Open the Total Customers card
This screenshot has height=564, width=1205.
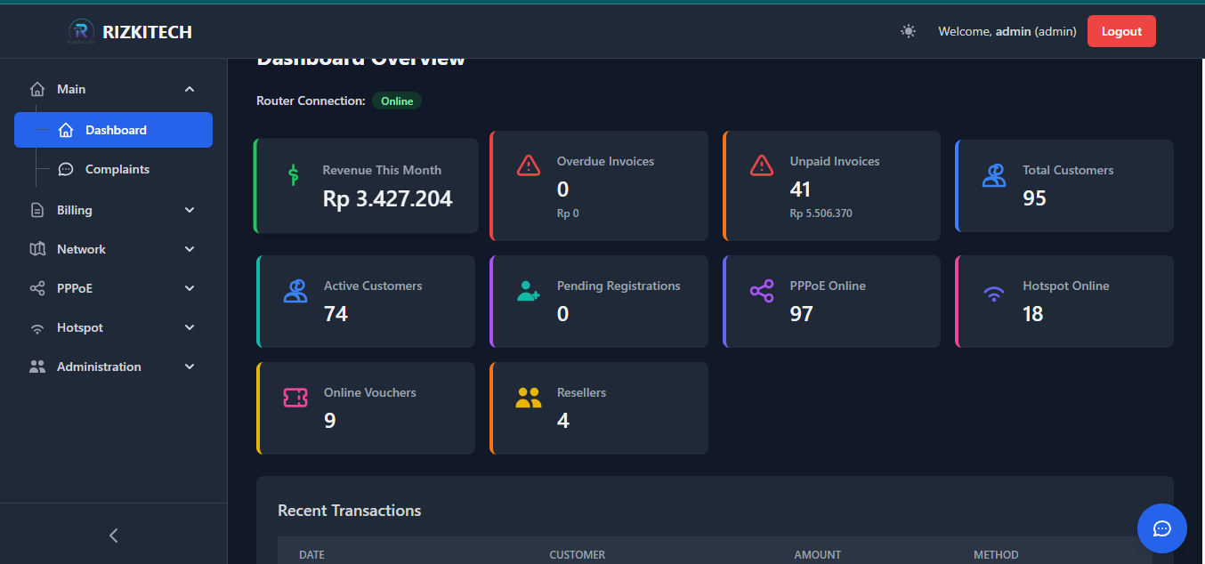tap(1064, 186)
